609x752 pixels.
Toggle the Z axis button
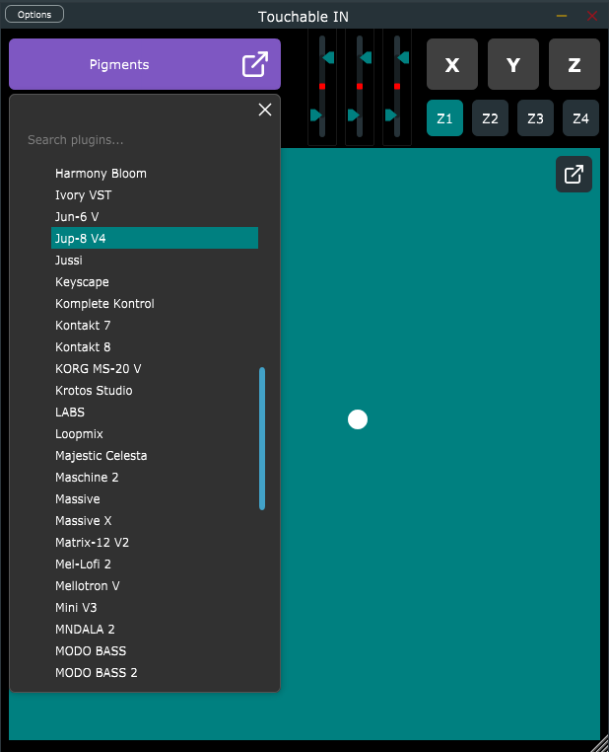point(574,65)
